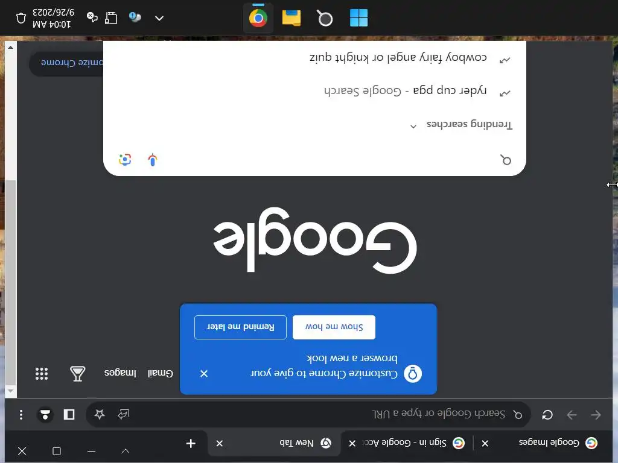This screenshot has width=618, height=463.
Task: Reload the current page
Action: click(547, 415)
